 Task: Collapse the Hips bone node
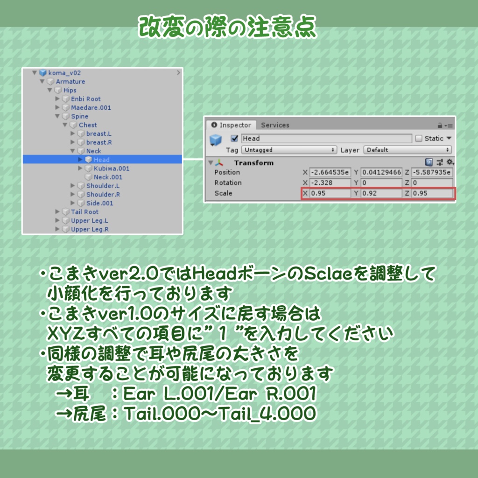(x=49, y=90)
